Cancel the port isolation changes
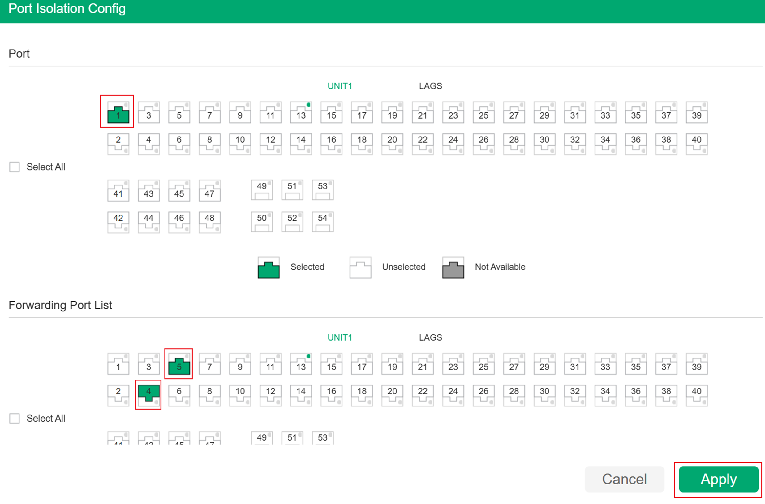765x504 pixels. tap(625, 479)
